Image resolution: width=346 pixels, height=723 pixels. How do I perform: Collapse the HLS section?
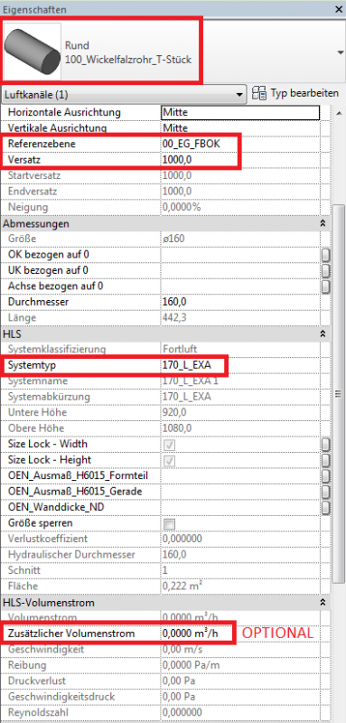coord(323,333)
